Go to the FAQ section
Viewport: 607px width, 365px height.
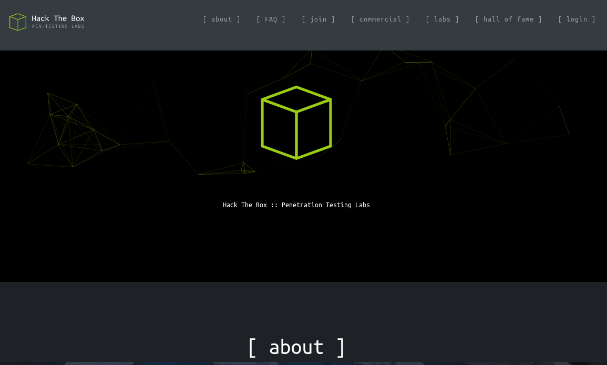[x=271, y=19]
